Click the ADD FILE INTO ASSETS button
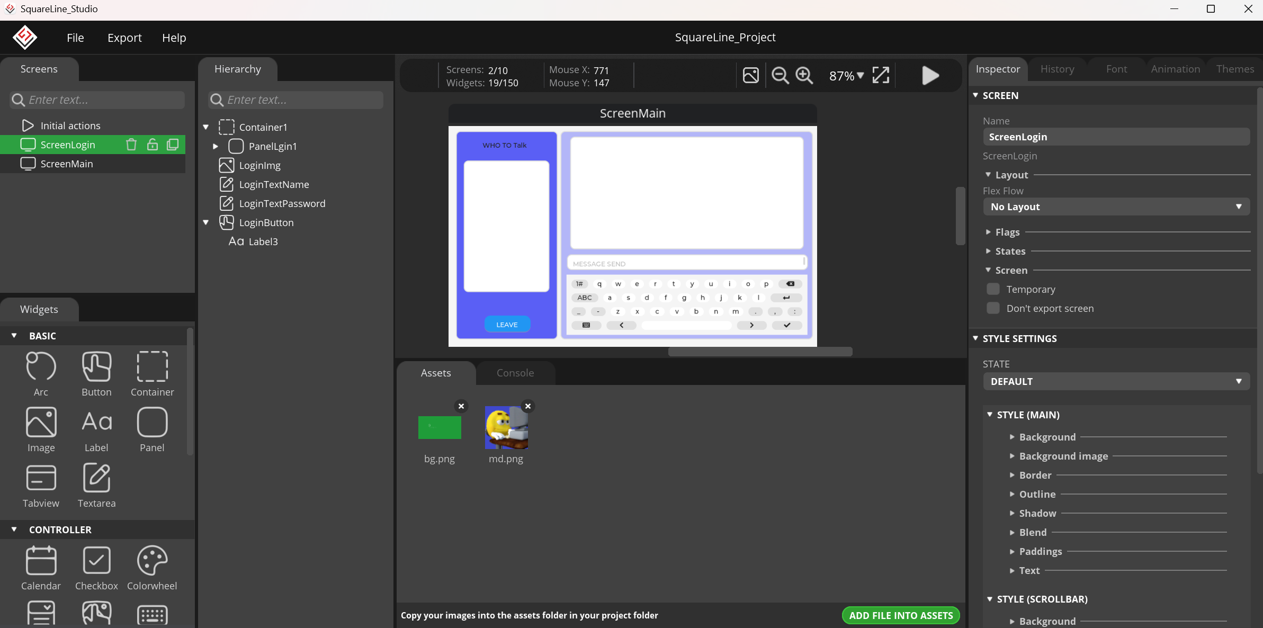 900,615
